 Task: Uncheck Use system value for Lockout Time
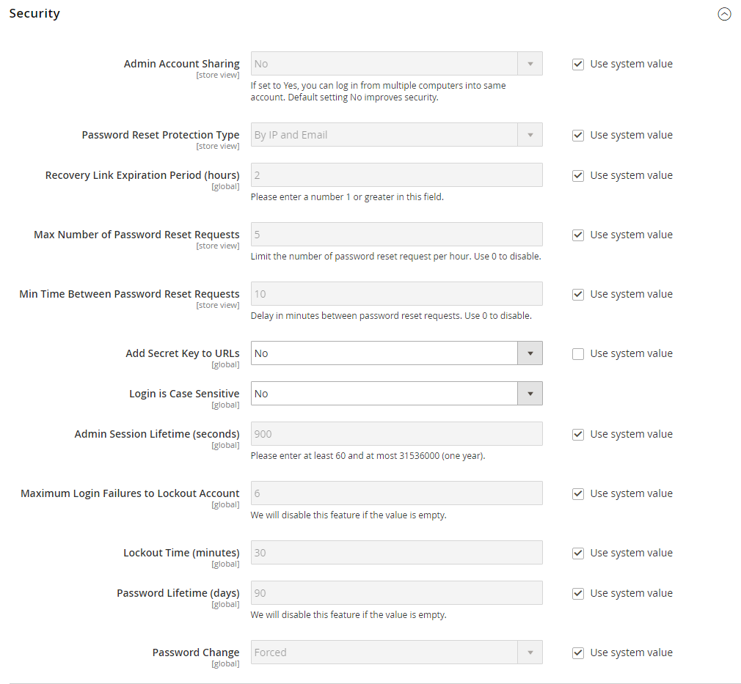coord(577,553)
